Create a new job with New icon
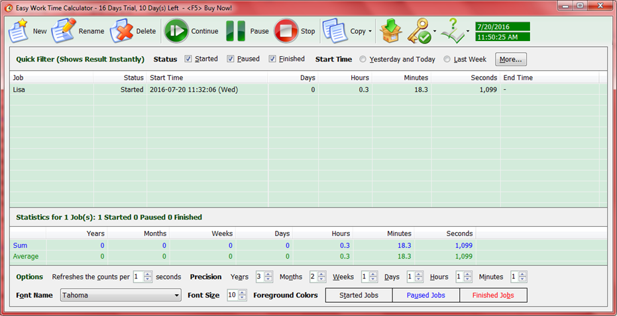 [18, 30]
